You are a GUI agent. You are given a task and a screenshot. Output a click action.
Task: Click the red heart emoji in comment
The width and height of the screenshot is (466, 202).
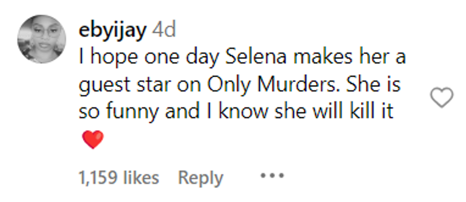coord(93,140)
